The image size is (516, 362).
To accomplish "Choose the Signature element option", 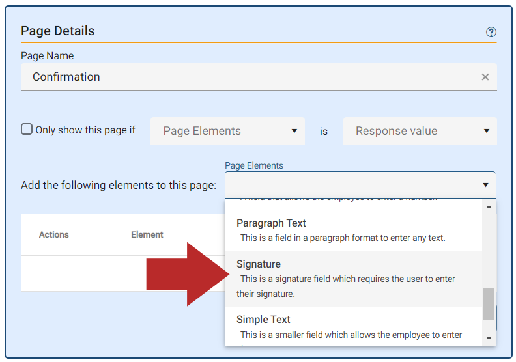I will 353,279.
